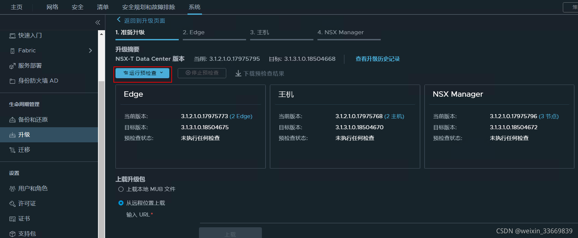Click the 支持包 box icon
Screen dimensions: 578x238
click(12, 234)
